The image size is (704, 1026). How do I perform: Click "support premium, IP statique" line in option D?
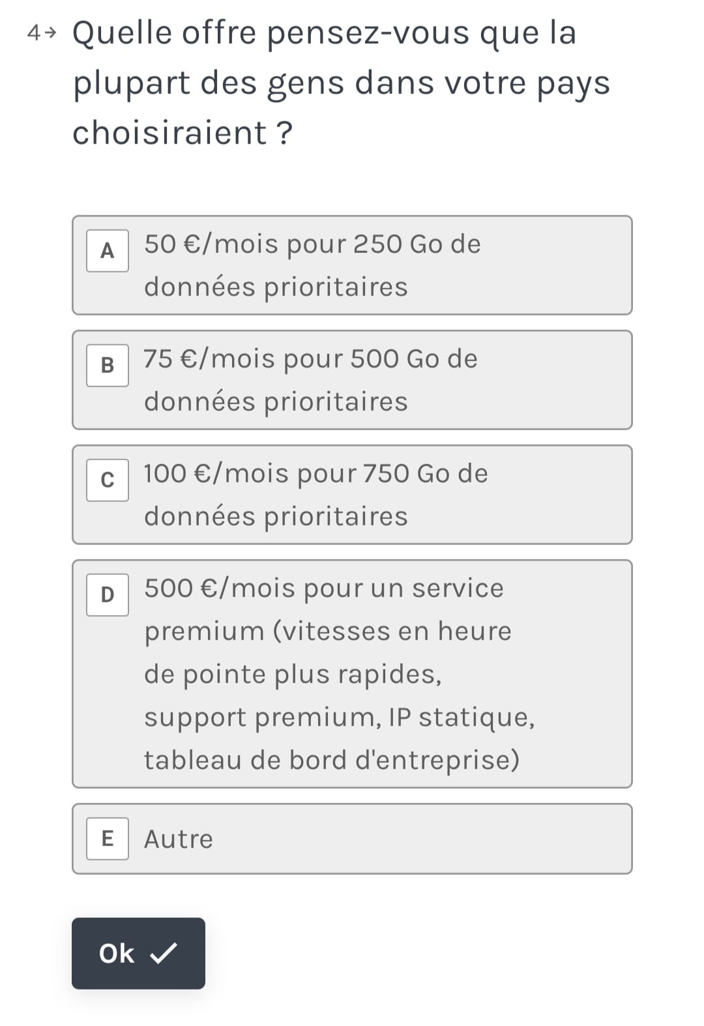(x=339, y=717)
